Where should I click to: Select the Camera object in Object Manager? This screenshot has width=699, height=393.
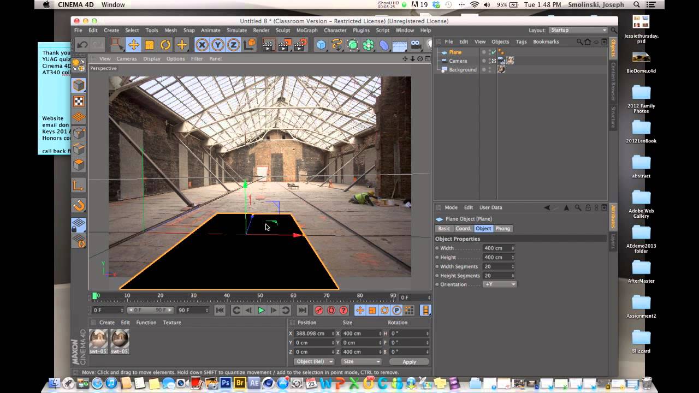tap(458, 61)
